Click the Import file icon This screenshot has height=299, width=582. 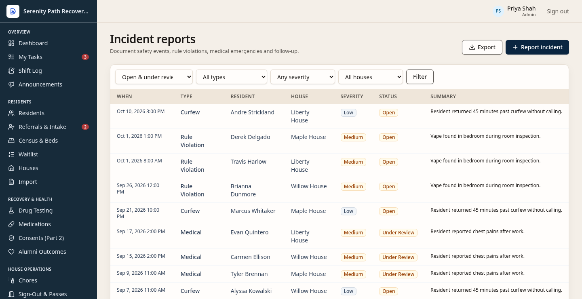pyautogui.click(x=11, y=182)
